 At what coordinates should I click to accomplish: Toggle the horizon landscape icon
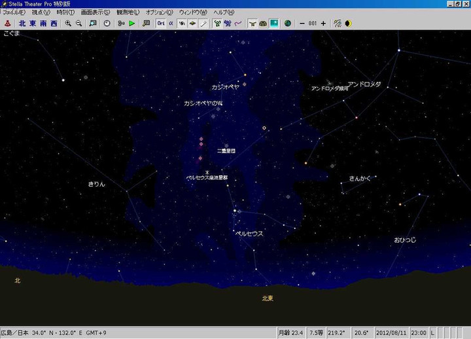(253, 24)
